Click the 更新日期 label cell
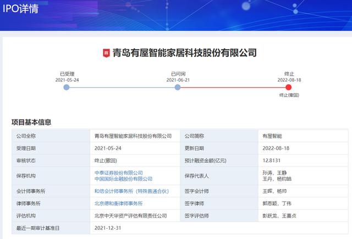 (x=219, y=148)
